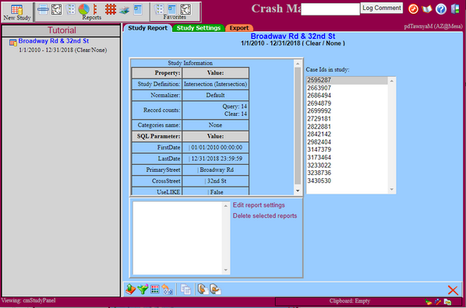Viewport: 466px width, 308px height.
Task: Switch to the Study Report tab
Action: pos(147,28)
